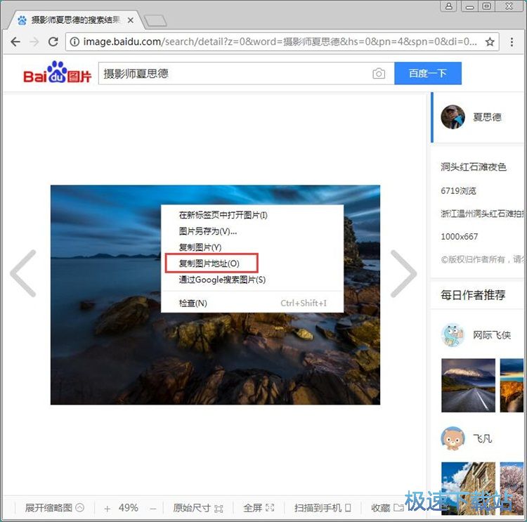Image resolution: width=527 pixels, height=522 pixels.
Task: Click the browser forward arrow
Action: coord(34,41)
